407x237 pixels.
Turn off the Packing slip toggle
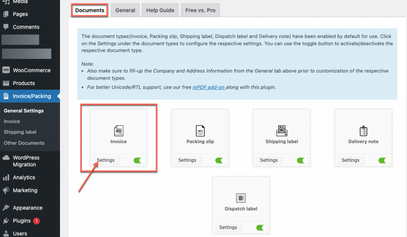(221, 160)
